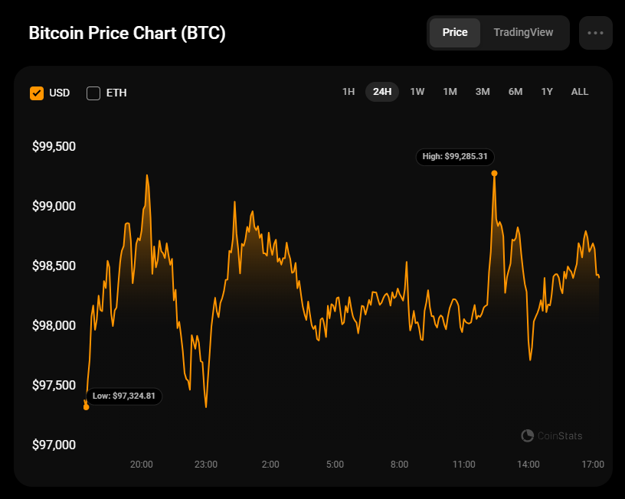Select the 1Y time range
625x499 pixels.
[x=547, y=92]
